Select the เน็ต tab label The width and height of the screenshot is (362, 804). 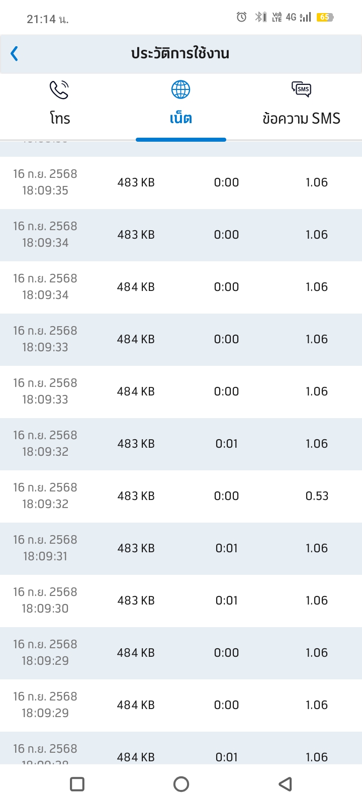[x=180, y=119]
